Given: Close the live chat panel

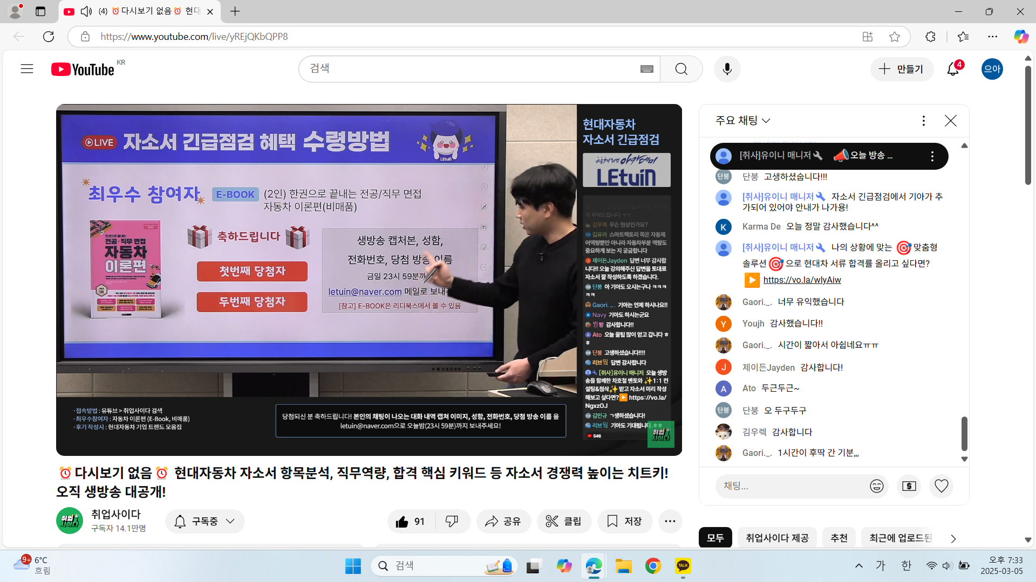Looking at the screenshot, I should [951, 121].
